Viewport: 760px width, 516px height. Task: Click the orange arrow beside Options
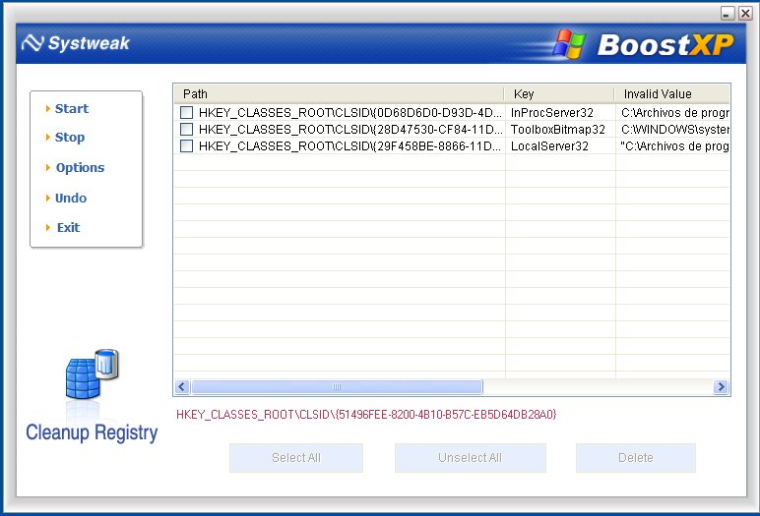tap(48, 168)
